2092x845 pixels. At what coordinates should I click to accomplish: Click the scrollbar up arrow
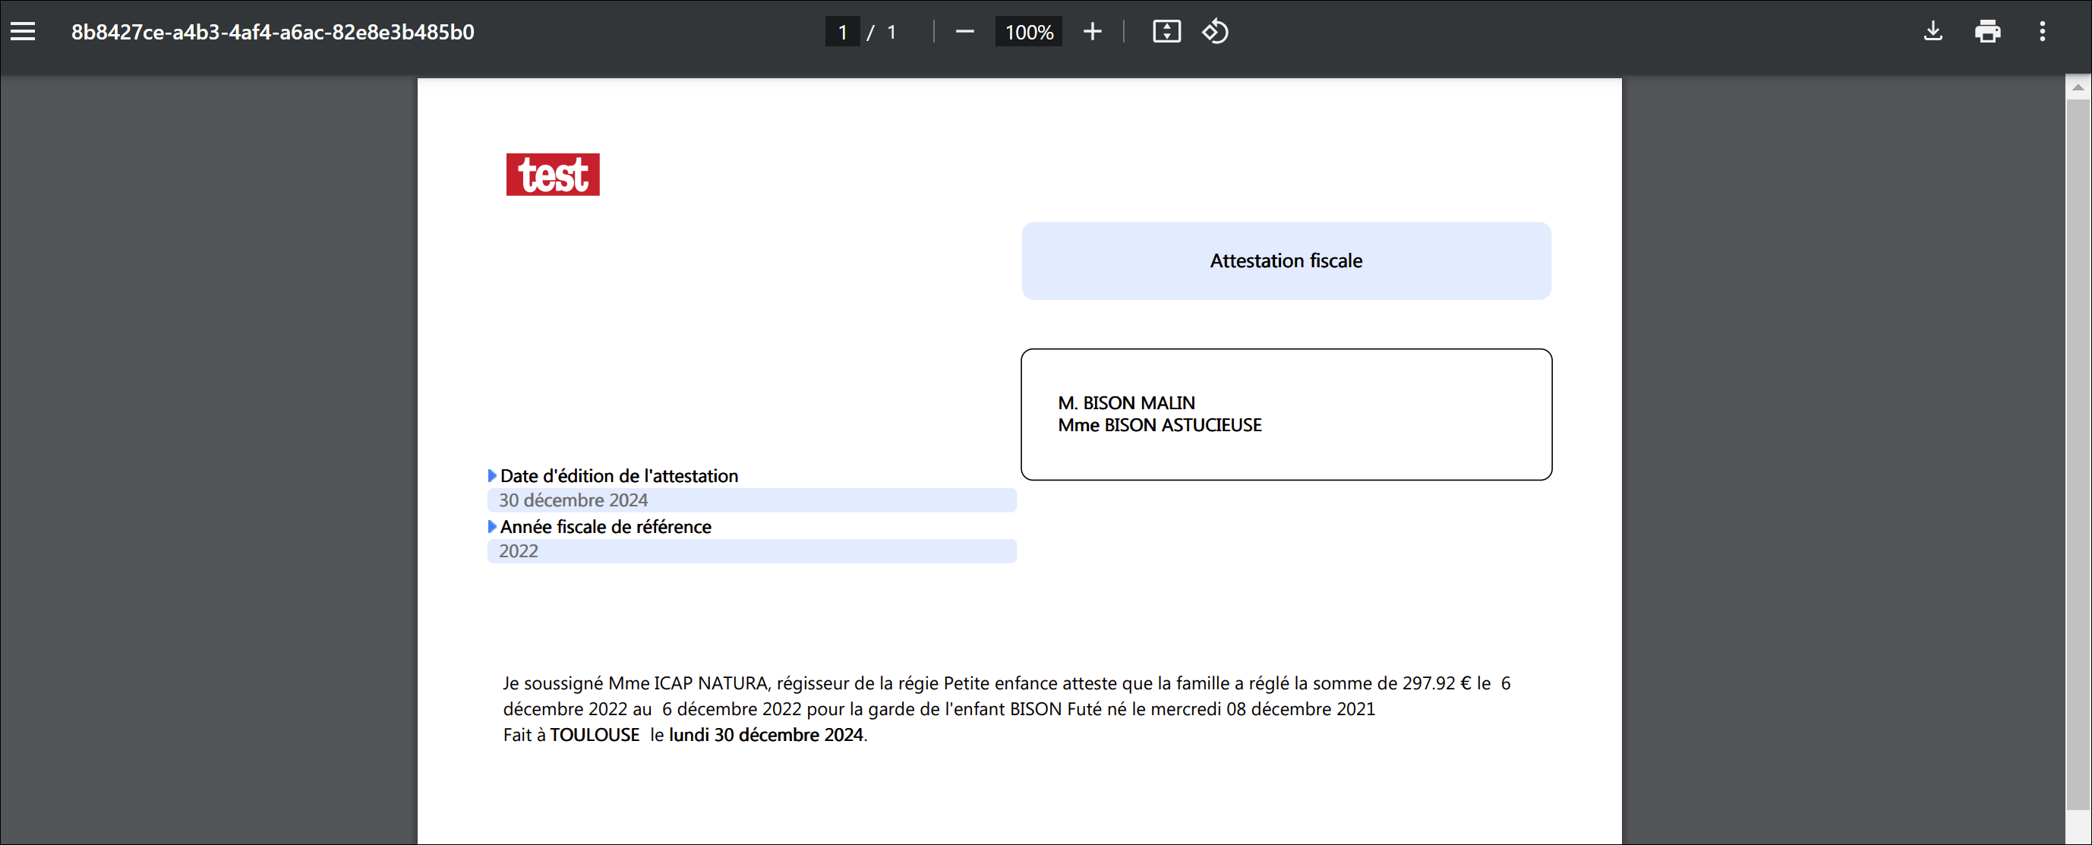click(2078, 87)
